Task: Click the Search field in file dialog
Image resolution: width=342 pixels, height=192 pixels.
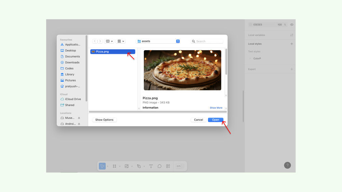Action: click(x=207, y=41)
